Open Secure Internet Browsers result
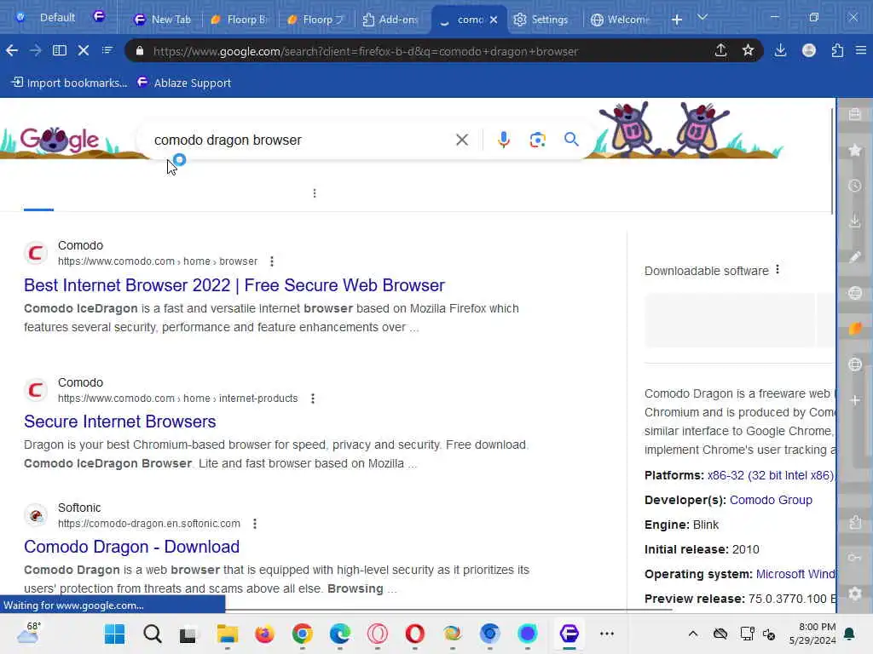The image size is (873, 654). click(119, 422)
